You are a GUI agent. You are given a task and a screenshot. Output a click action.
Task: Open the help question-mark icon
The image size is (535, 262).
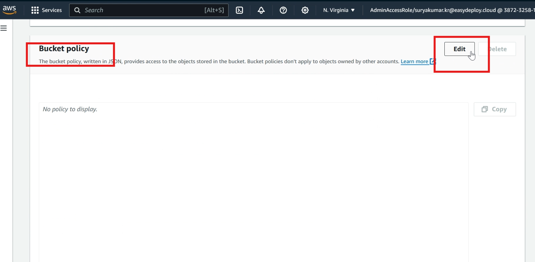tap(283, 10)
